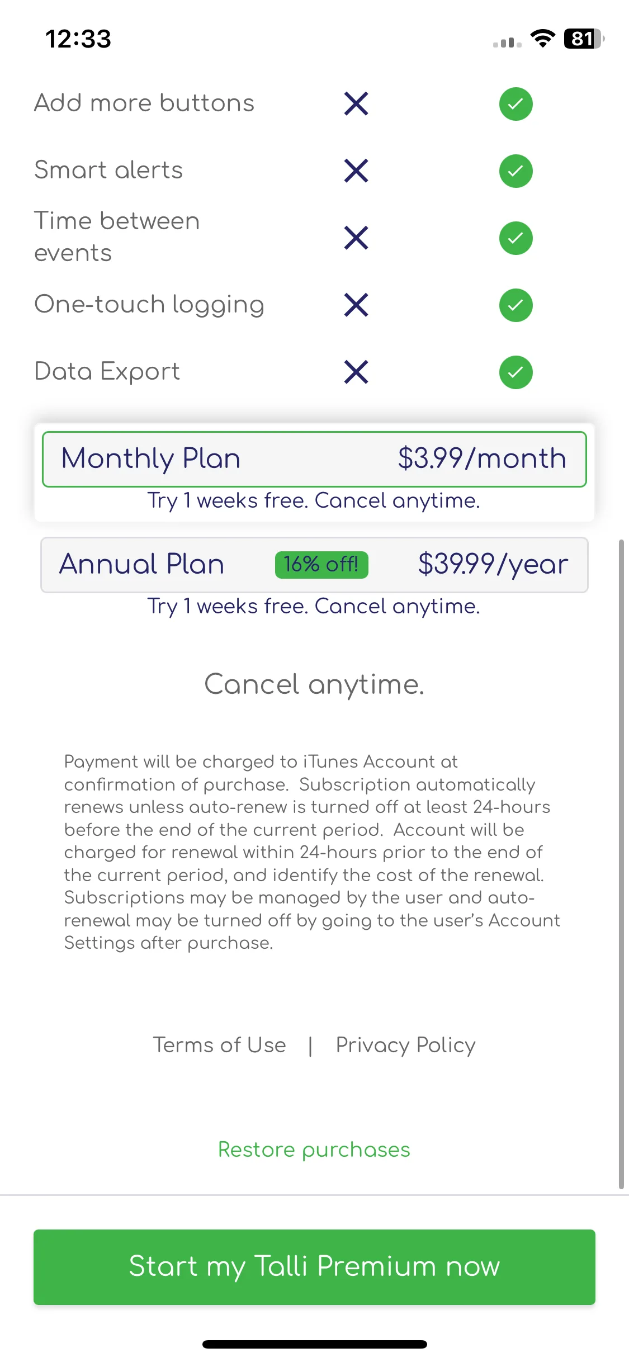Screen dimensions: 629x1362
Task: Tap the battery indicator in status bar
Action: tap(584, 39)
